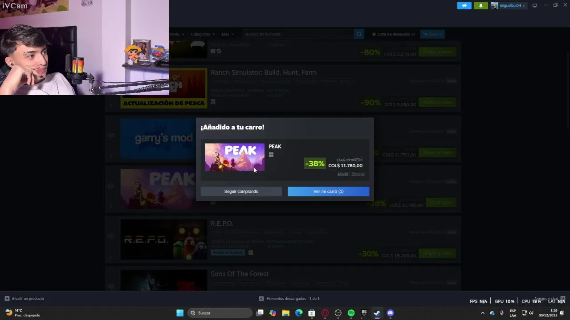Open Opera GX from the taskbar
The image size is (570, 320).
[325, 313]
